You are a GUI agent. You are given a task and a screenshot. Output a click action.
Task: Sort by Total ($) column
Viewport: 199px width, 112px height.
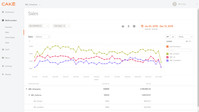(148, 84)
